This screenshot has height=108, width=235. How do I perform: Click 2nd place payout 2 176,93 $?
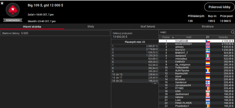152,49
